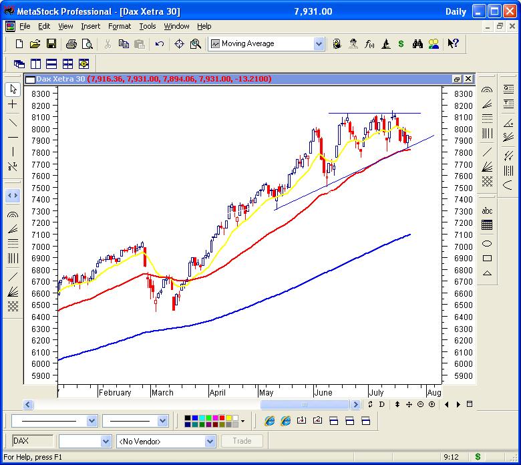Save chart using floppy disk icon

click(51, 43)
